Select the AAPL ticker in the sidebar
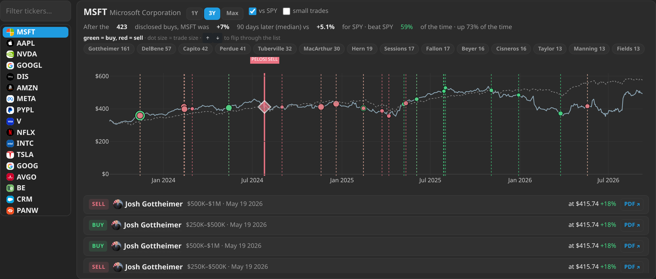Viewport: 656px width, 279px height. (x=36, y=43)
